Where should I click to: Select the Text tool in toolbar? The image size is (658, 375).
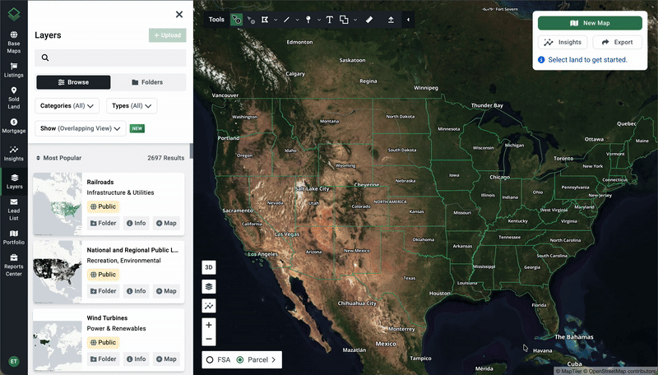[329, 19]
